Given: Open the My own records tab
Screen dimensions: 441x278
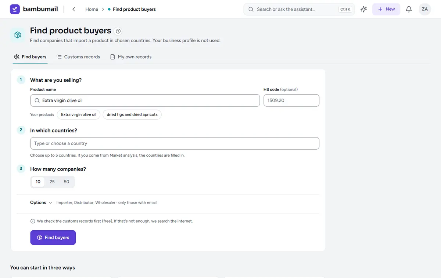Looking at the screenshot, I should point(131,57).
